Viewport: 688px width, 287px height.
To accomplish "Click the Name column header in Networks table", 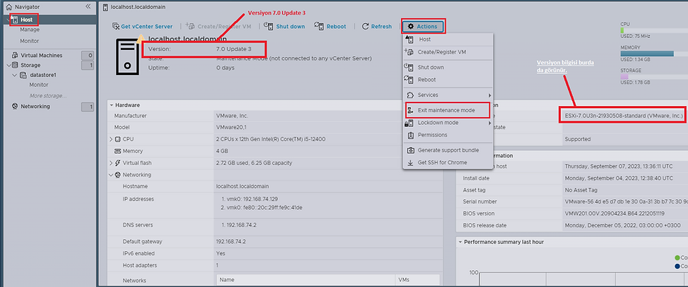I will (306, 279).
